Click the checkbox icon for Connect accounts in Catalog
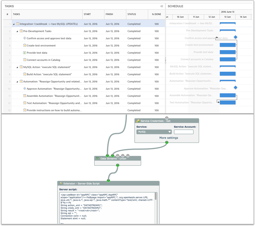The height and width of the screenshot is (226, 255). pos(25,60)
